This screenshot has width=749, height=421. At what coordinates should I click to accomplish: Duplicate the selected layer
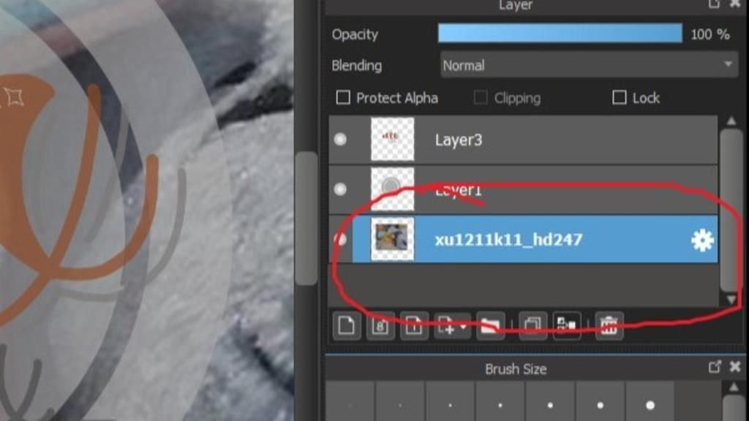point(532,326)
